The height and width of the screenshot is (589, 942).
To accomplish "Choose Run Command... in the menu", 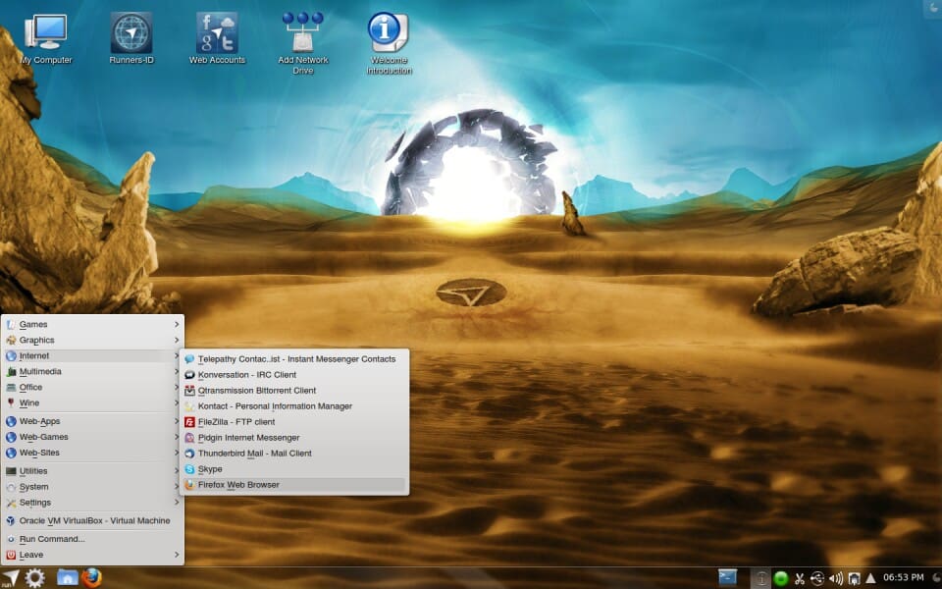I will [93, 539].
